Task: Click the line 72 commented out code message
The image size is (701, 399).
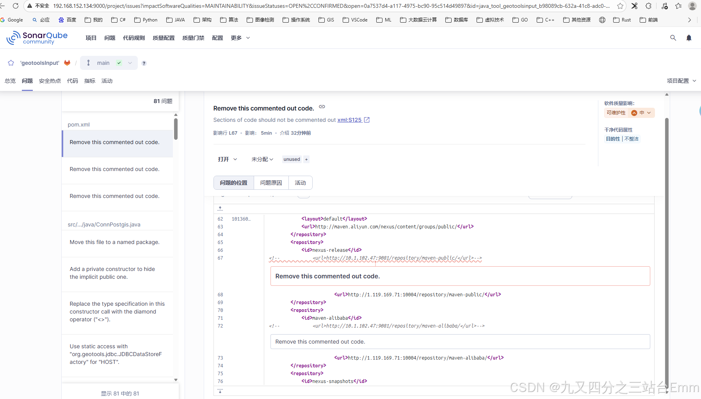Action: coord(460,342)
